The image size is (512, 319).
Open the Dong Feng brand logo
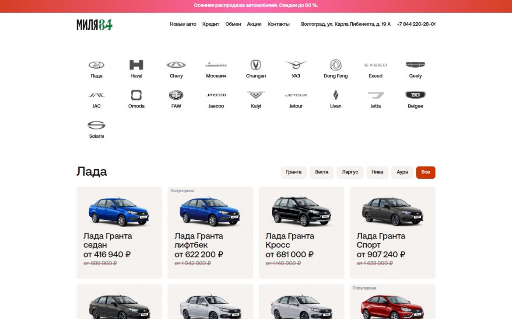coord(336,65)
